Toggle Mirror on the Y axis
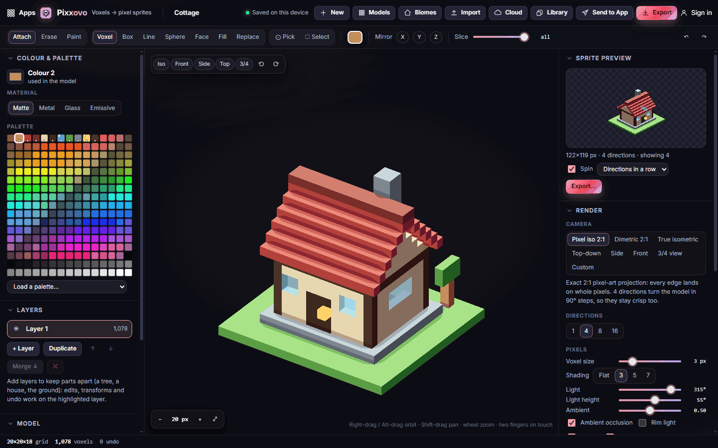 click(x=419, y=37)
